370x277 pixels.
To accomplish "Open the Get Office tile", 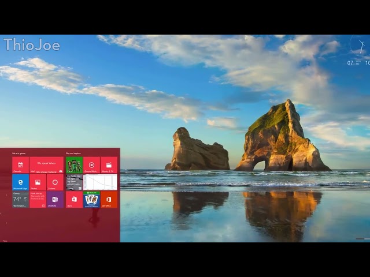I will pyautogui.click(x=109, y=200).
